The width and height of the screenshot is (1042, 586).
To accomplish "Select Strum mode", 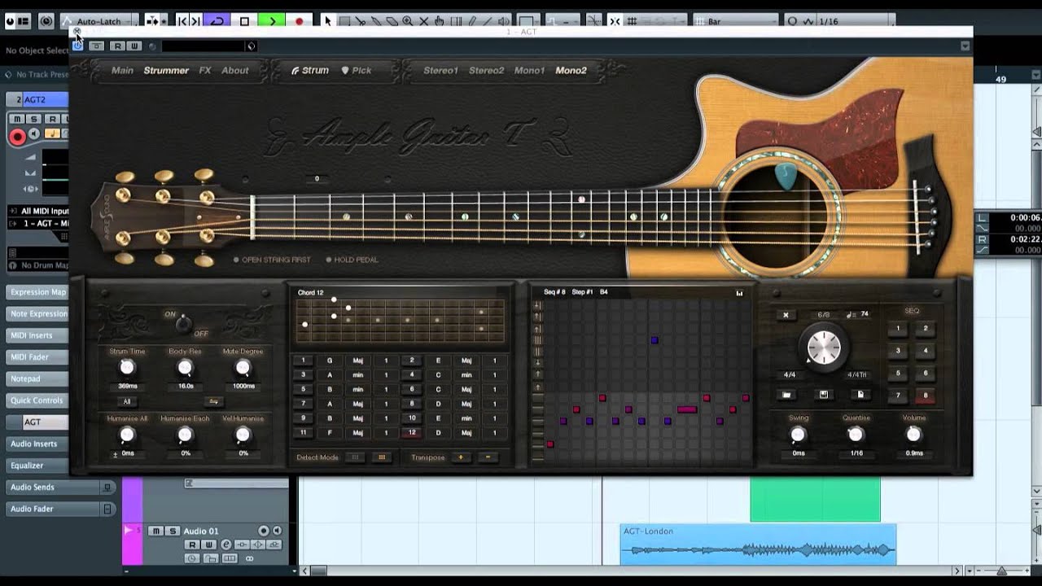I will pos(310,71).
